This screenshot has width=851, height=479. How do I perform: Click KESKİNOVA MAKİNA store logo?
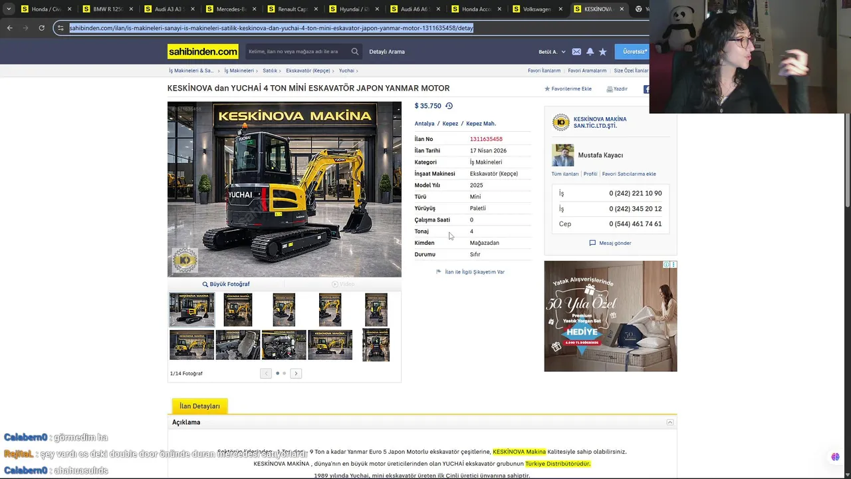click(x=561, y=122)
